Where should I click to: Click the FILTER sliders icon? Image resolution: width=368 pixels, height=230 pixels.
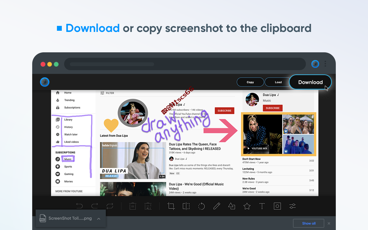pyautogui.click(x=102, y=93)
